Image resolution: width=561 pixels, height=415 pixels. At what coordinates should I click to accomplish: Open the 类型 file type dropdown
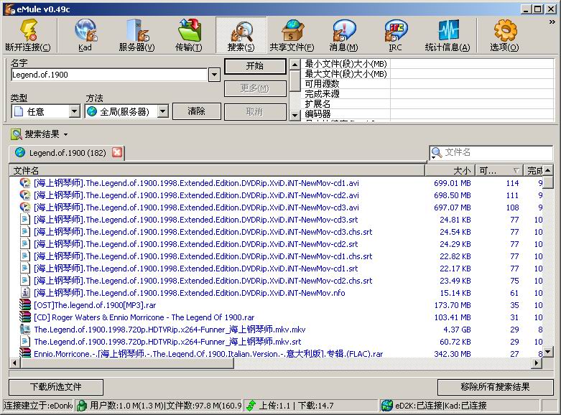click(x=75, y=111)
